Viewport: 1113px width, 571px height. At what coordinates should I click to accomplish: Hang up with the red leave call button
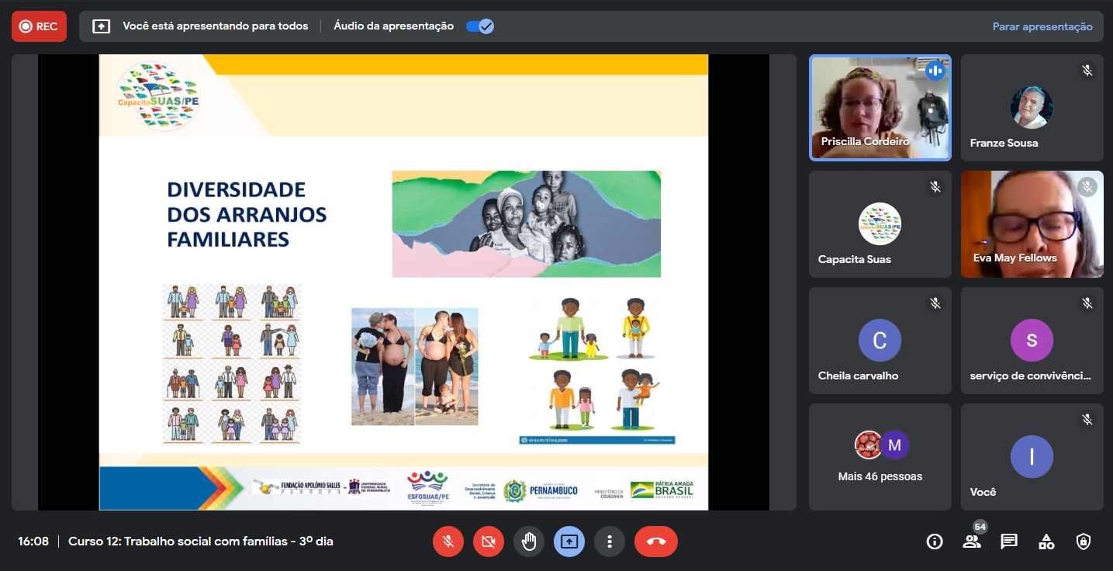click(655, 542)
